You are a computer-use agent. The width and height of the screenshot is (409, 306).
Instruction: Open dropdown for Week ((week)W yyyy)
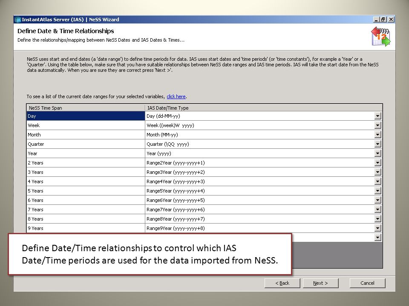[377, 125]
